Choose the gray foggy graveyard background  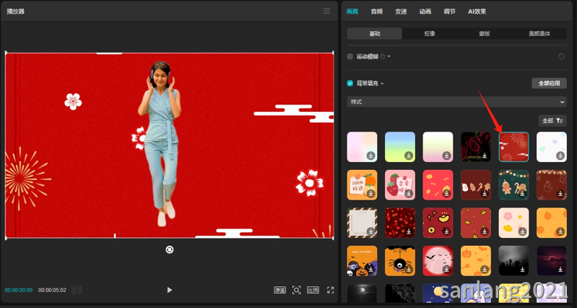pyautogui.click(x=513, y=261)
